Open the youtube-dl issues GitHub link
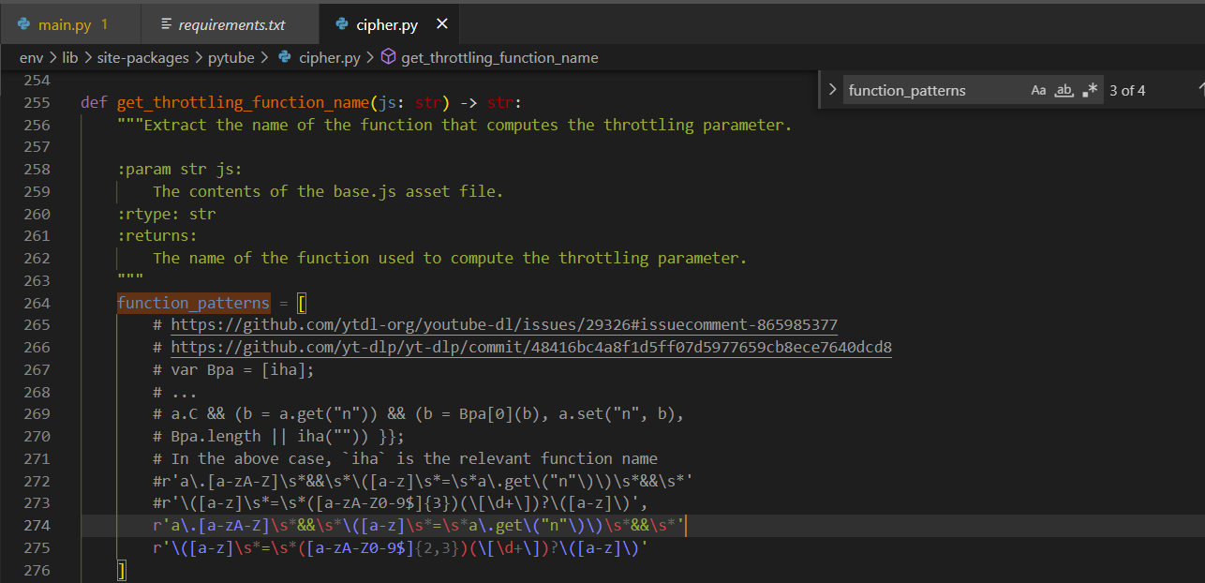 point(504,324)
